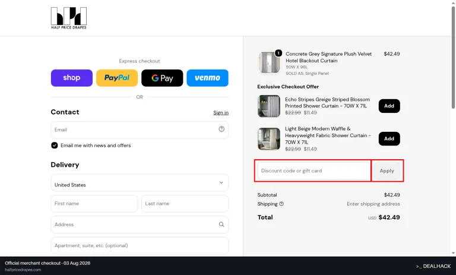Click the First name field
The image size is (456, 275).
(94, 203)
